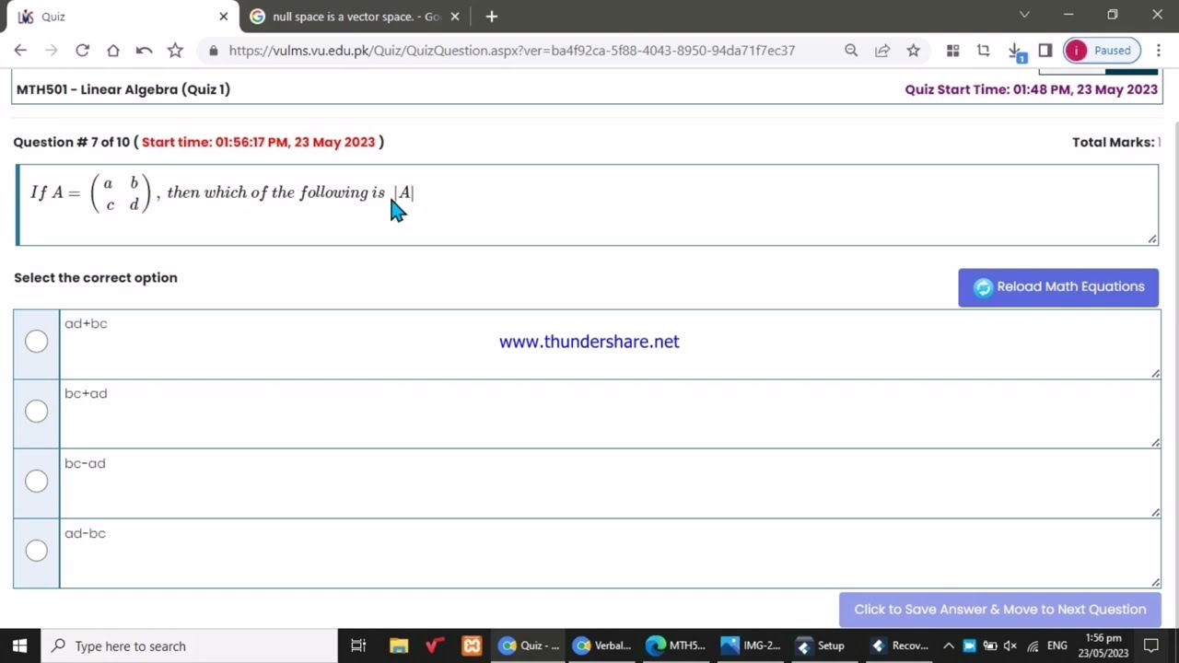Switch to null space Google search tab
1179x663 pixels.
[x=356, y=17]
